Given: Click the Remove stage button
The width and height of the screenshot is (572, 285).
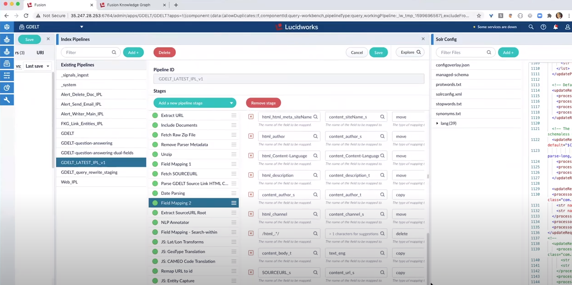Looking at the screenshot, I should tap(263, 103).
